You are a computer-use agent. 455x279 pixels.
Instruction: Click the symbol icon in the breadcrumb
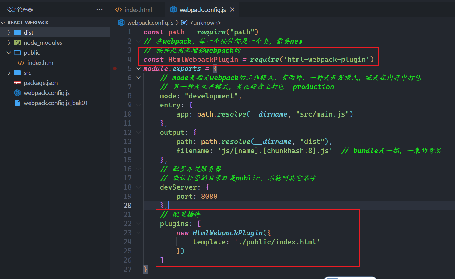coord(184,23)
